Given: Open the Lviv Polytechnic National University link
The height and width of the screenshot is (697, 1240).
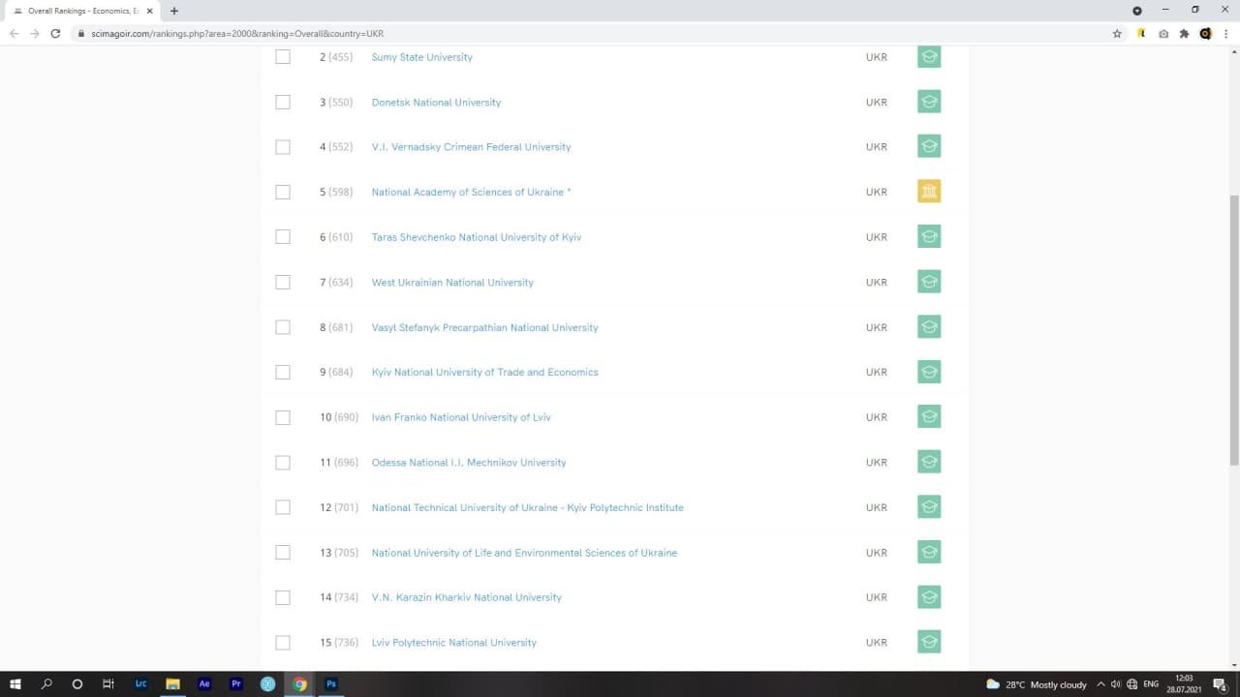Looking at the screenshot, I should point(453,642).
